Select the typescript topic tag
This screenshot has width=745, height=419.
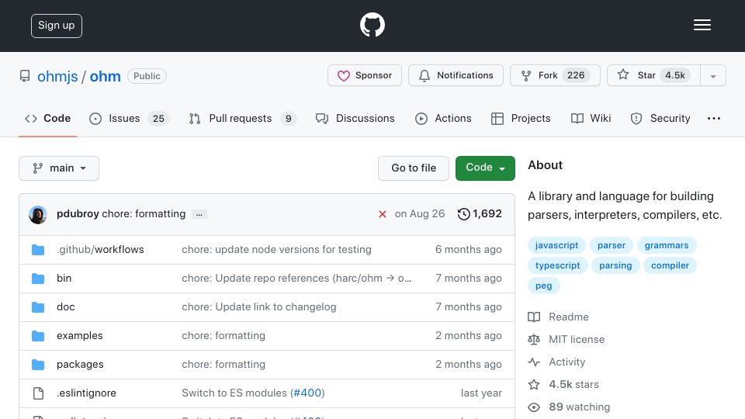(x=557, y=265)
